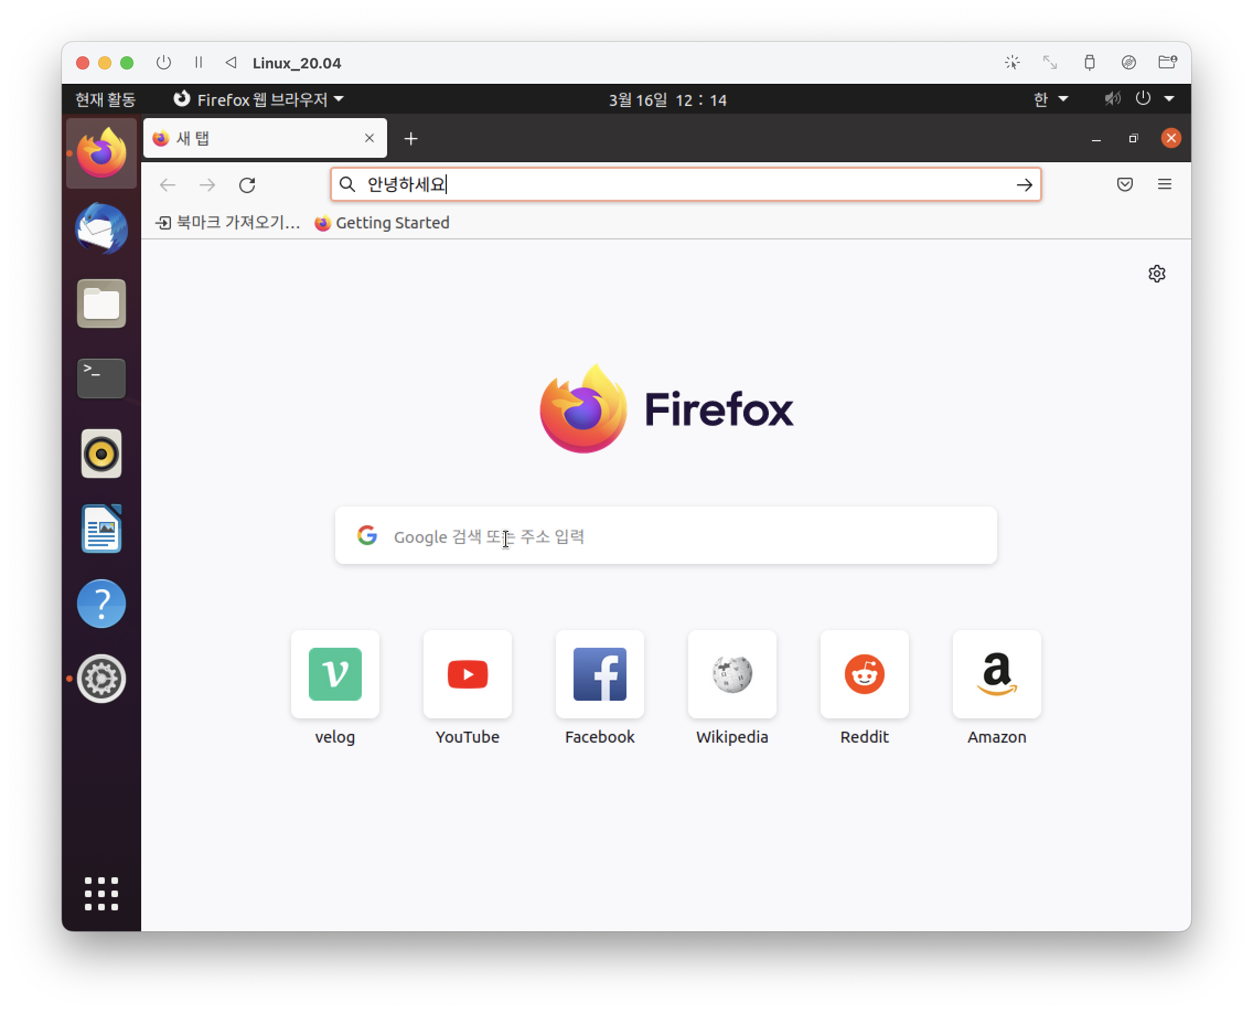The image size is (1253, 1013).
Task: Launch Thunderbird mail from the dock
Action: [101, 228]
